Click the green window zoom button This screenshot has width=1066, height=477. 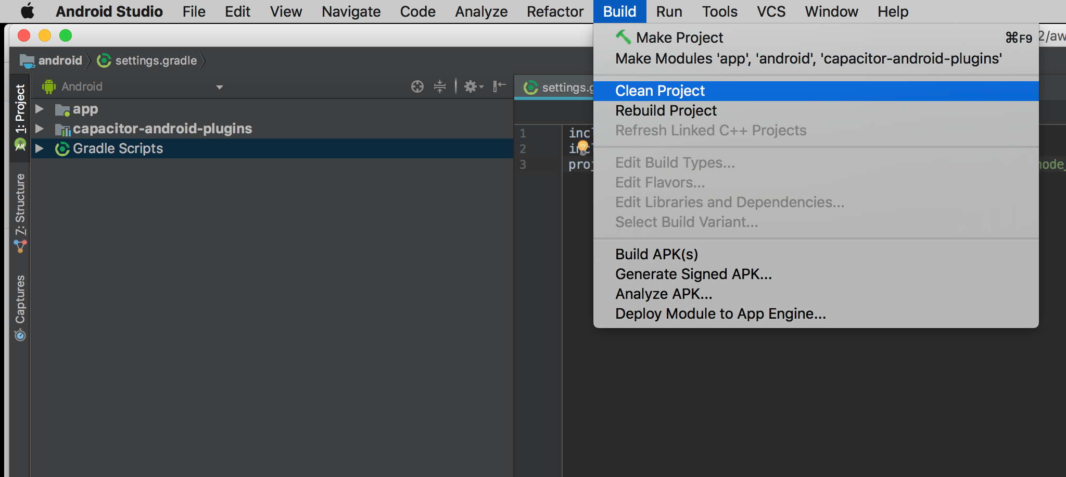[66, 35]
